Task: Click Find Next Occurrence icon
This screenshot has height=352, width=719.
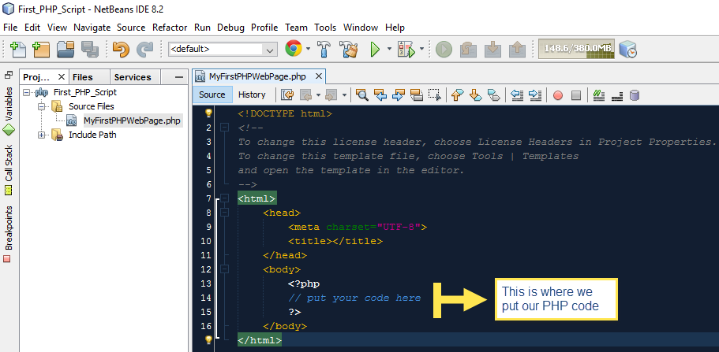Action: pos(399,95)
